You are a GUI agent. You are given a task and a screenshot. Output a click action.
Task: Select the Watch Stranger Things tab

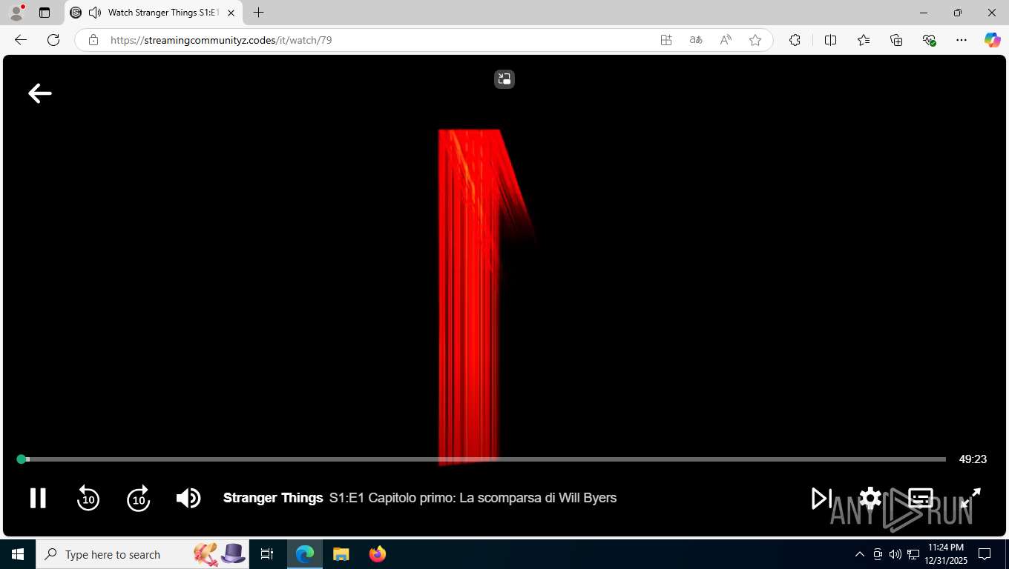tap(154, 13)
